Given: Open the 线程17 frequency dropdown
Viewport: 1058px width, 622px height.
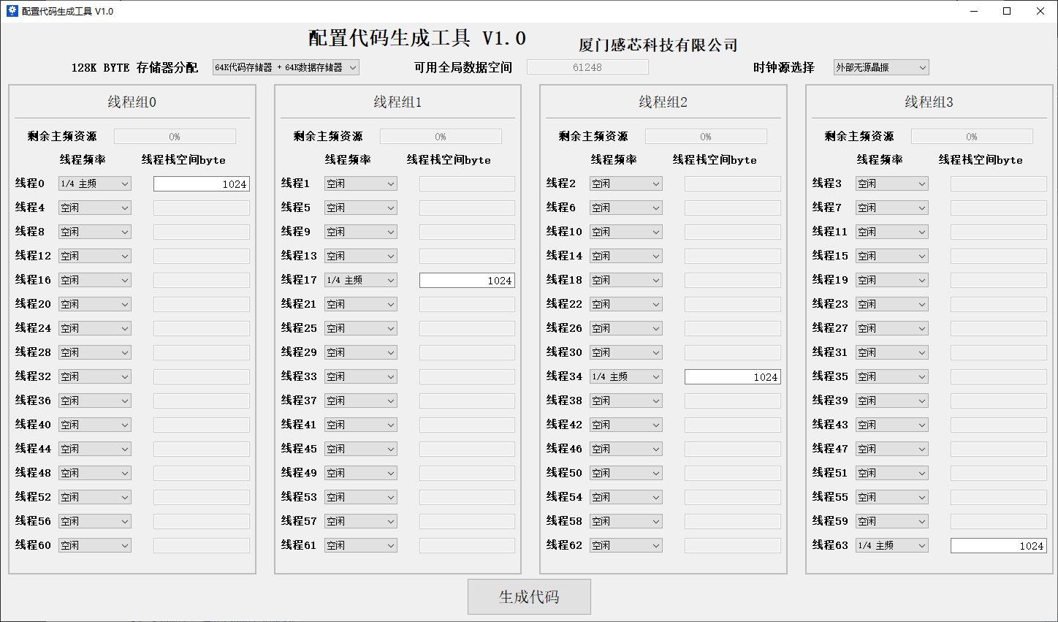Looking at the screenshot, I should coord(361,280).
